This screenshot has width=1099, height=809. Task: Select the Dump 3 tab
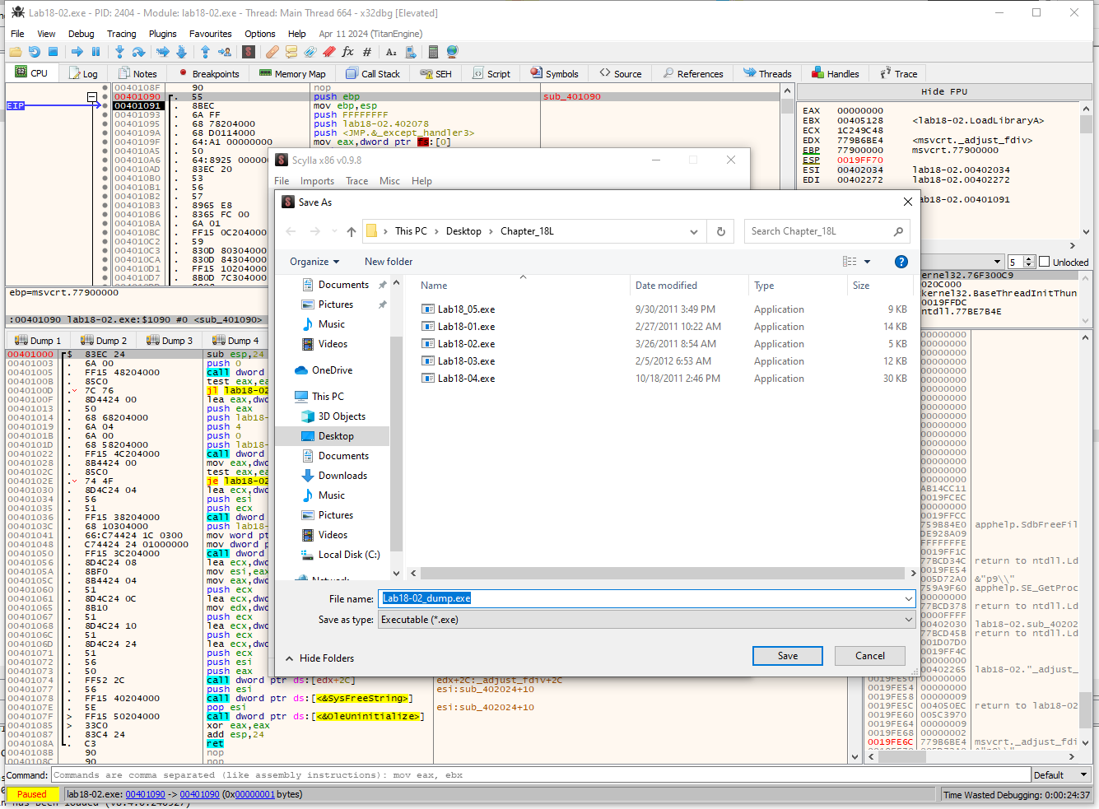[x=170, y=340]
